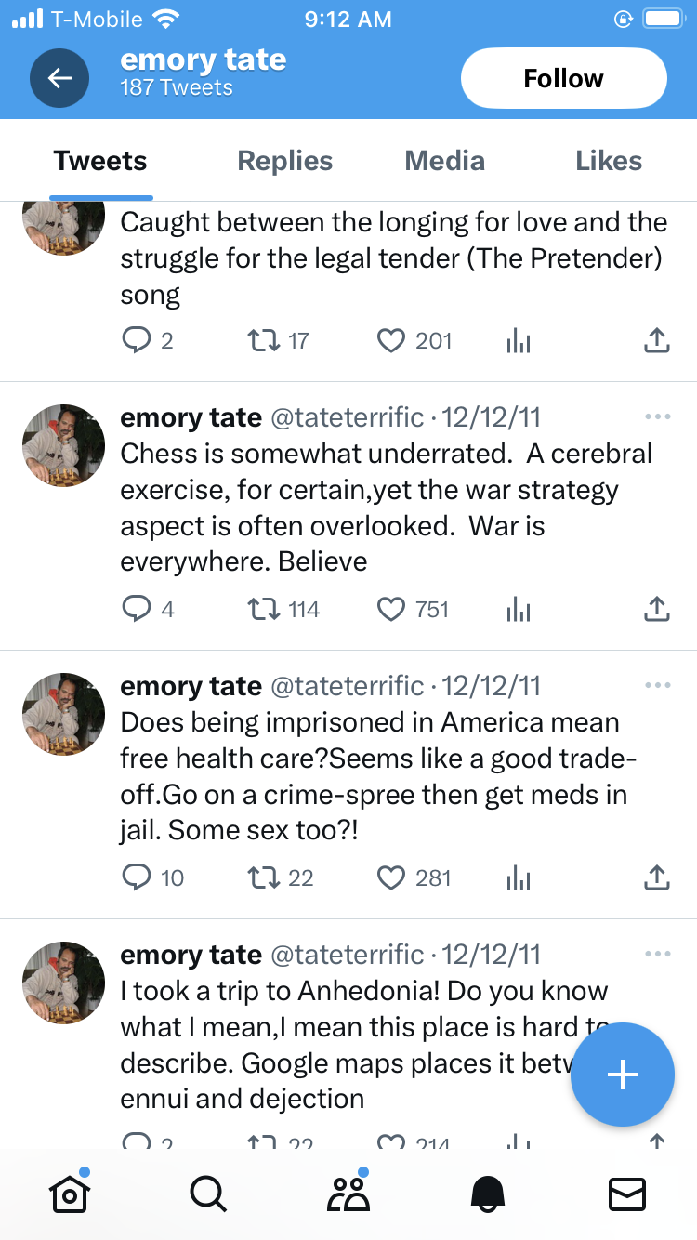This screenshot has height=1240, width=697.
Task: Go to the Home timeline
Action: pos(70,1194)
